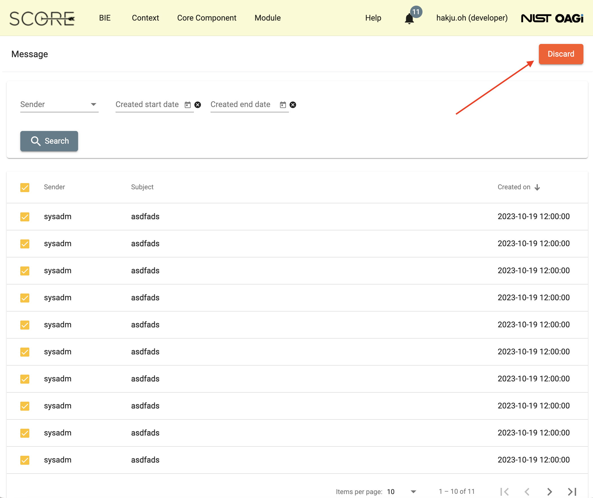
Task: Open the Core Component menu
Action: point(207,18)
